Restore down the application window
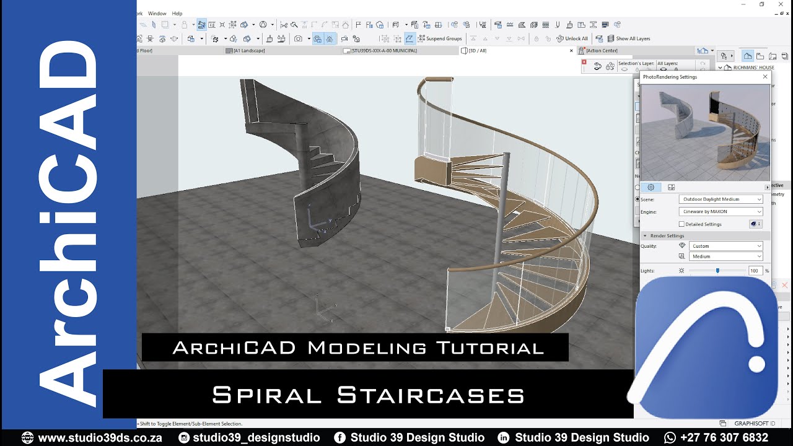Screen dimensions: 793x446 762,4
